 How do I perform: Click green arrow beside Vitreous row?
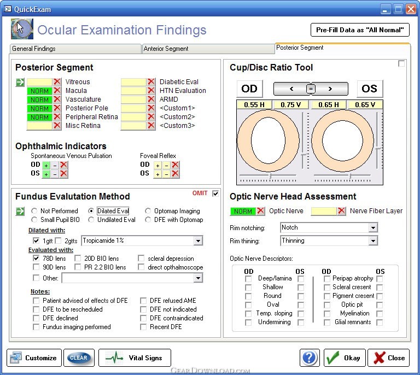[x=20, y=82]
